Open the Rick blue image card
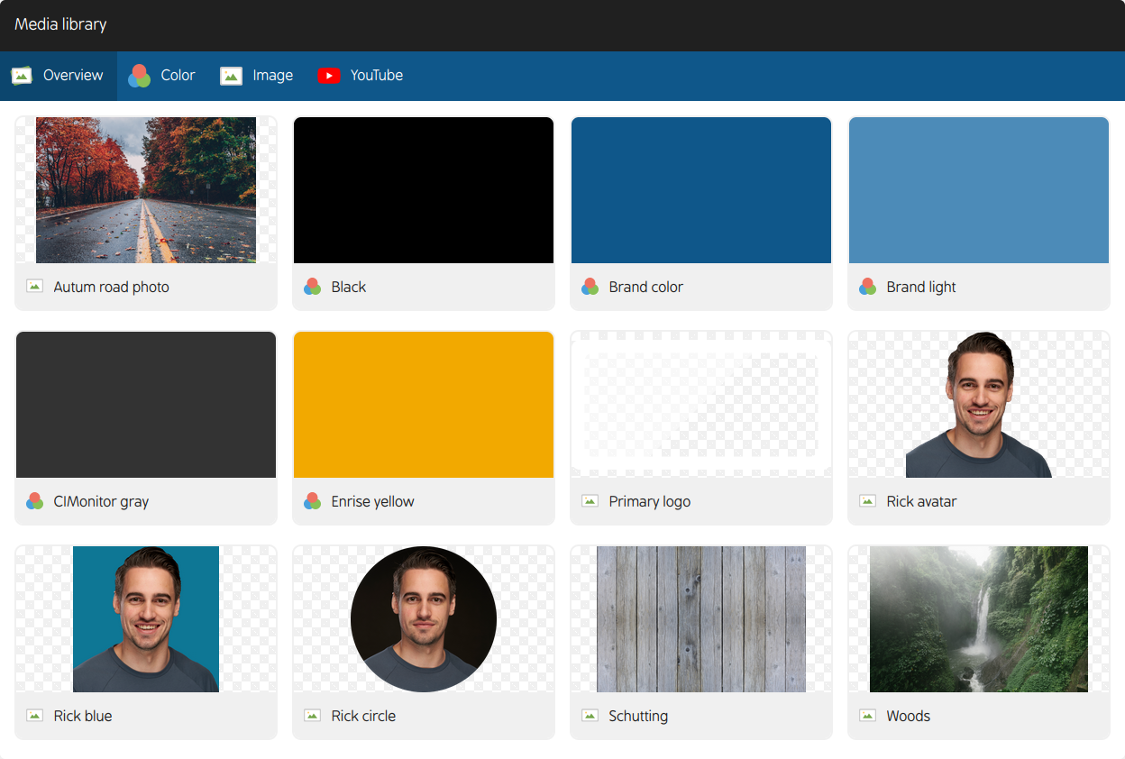This screenshot has width=1125, height=759. click(x=145, y=618)
